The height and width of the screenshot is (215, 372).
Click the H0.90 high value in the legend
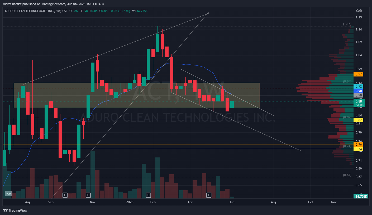point(84,11)
